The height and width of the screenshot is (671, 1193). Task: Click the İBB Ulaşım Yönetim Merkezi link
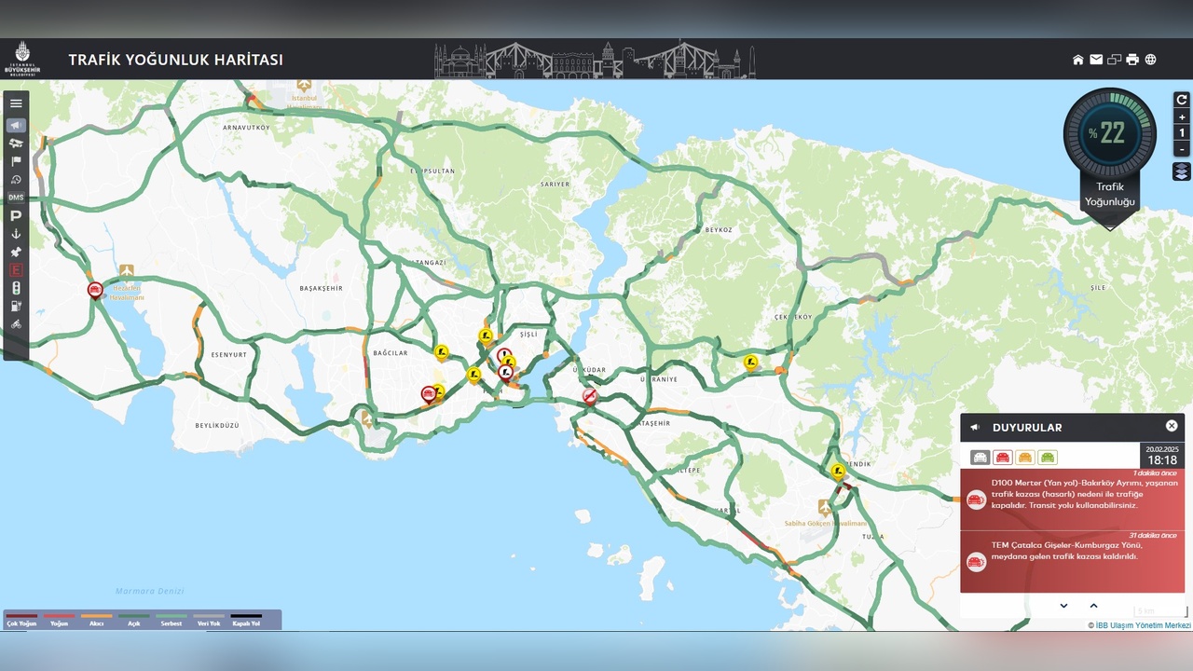click(x=1143, y=625)
